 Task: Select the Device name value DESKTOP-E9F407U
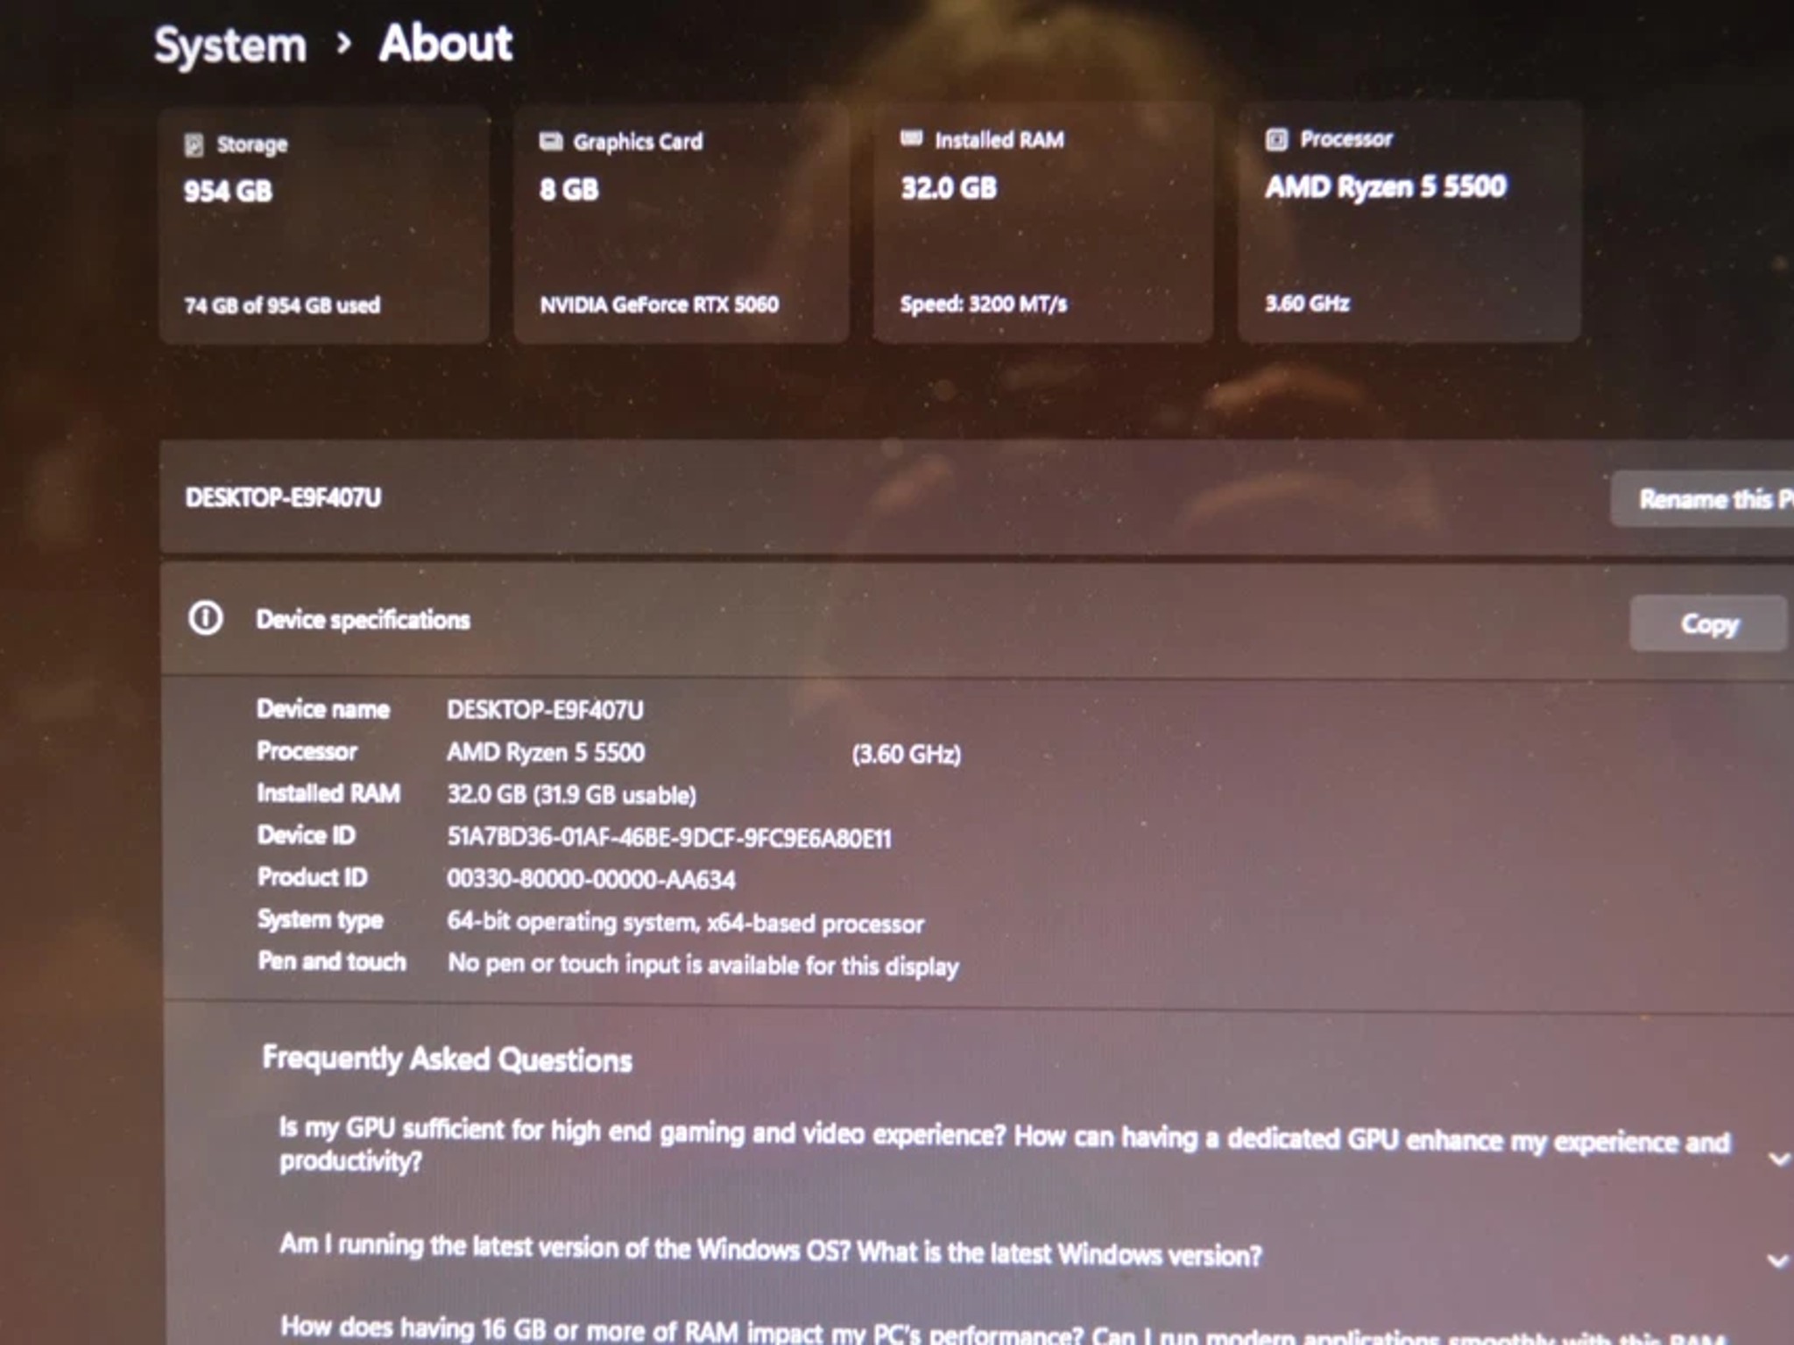coord(545,709)
